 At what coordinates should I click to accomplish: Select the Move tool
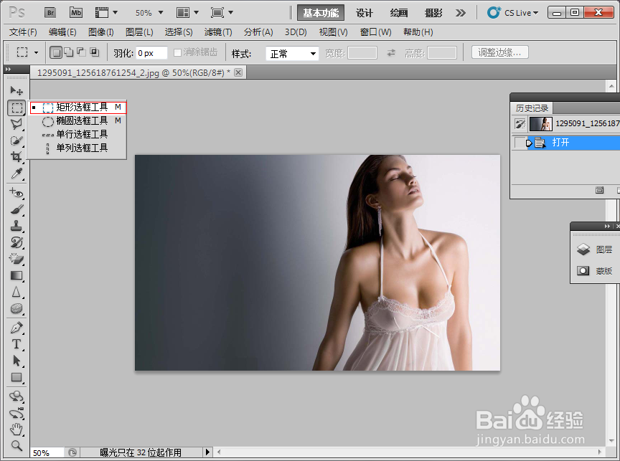tap(16, 90)
